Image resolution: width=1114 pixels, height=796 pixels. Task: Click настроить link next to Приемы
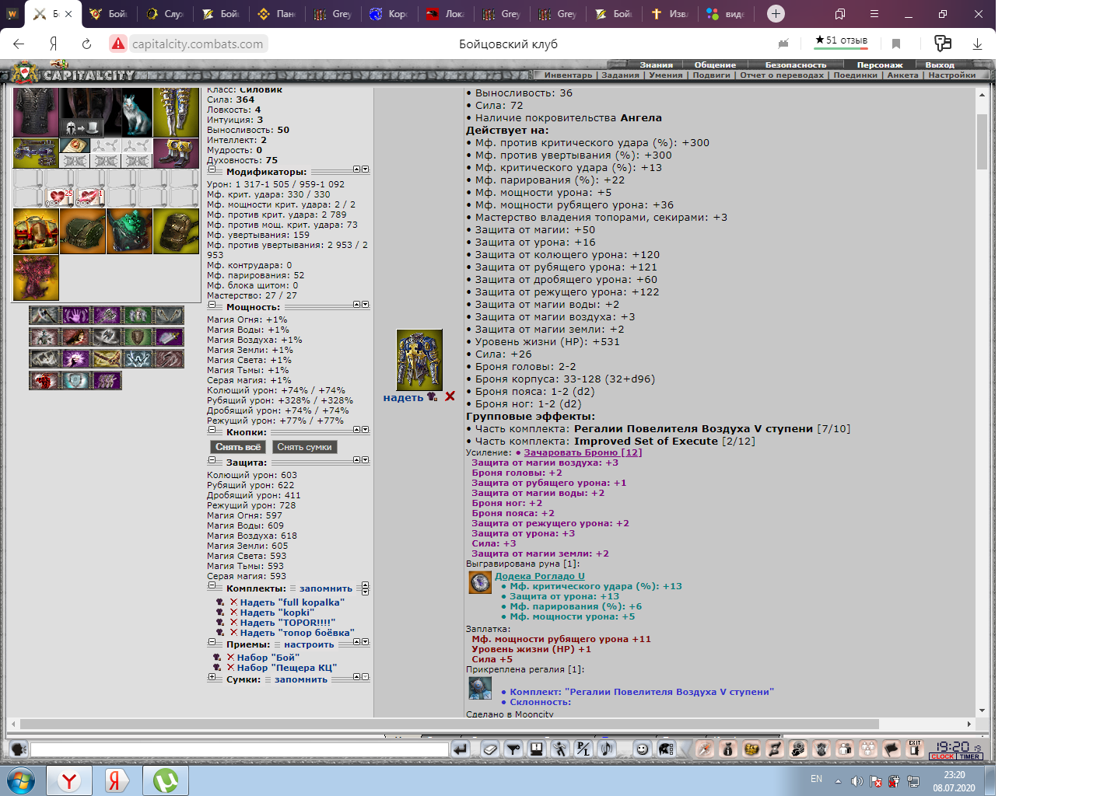point(309,644)
